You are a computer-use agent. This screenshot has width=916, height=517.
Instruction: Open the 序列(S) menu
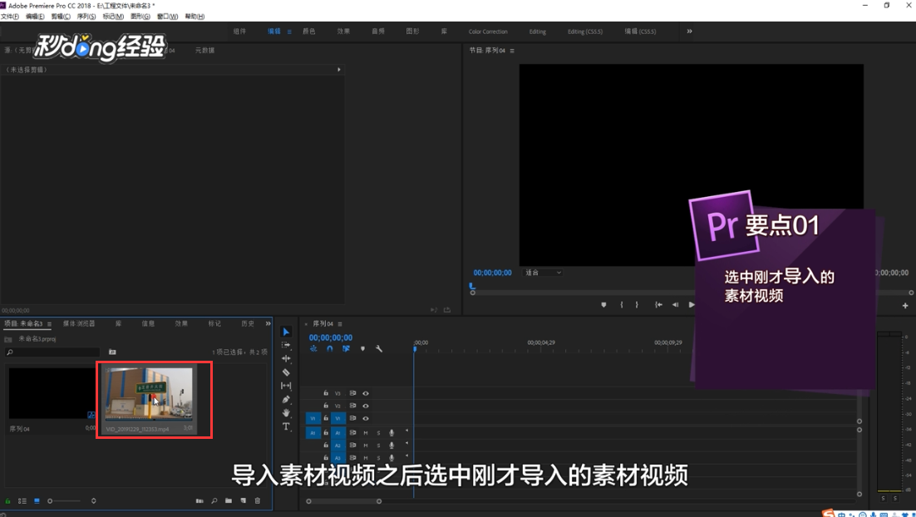86,17
